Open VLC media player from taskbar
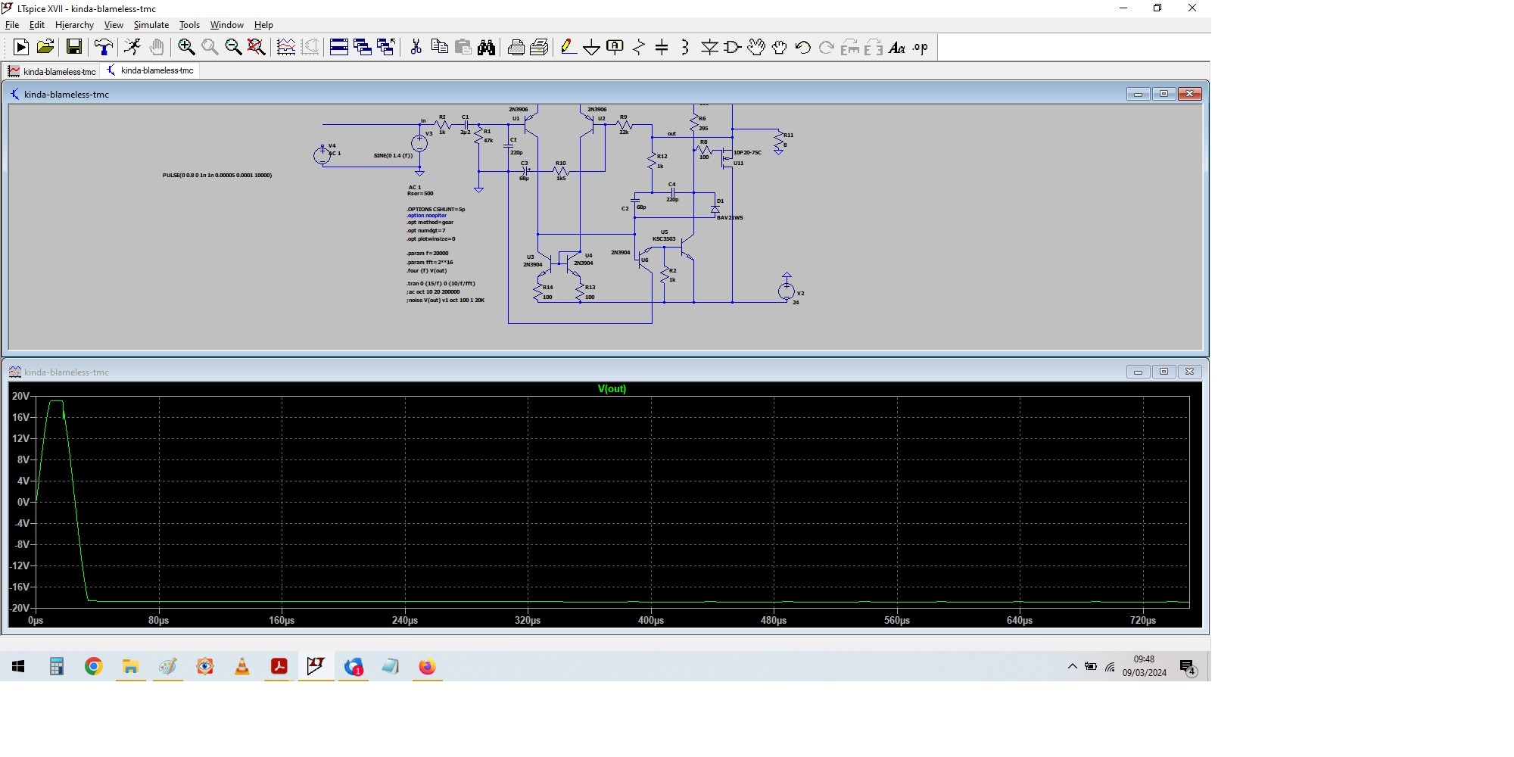This screenshot has height=757, width=1514. (x=242, y=666)
